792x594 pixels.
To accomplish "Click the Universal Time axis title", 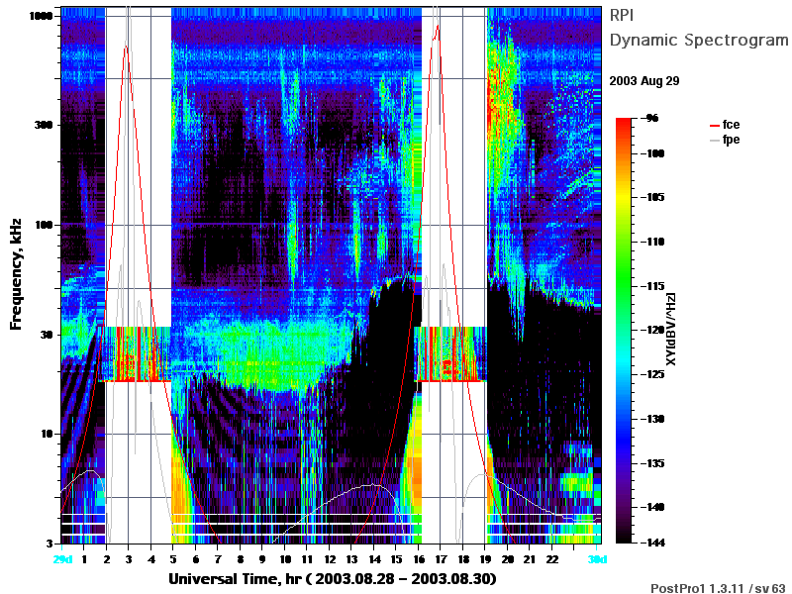I will coord(333,579).
